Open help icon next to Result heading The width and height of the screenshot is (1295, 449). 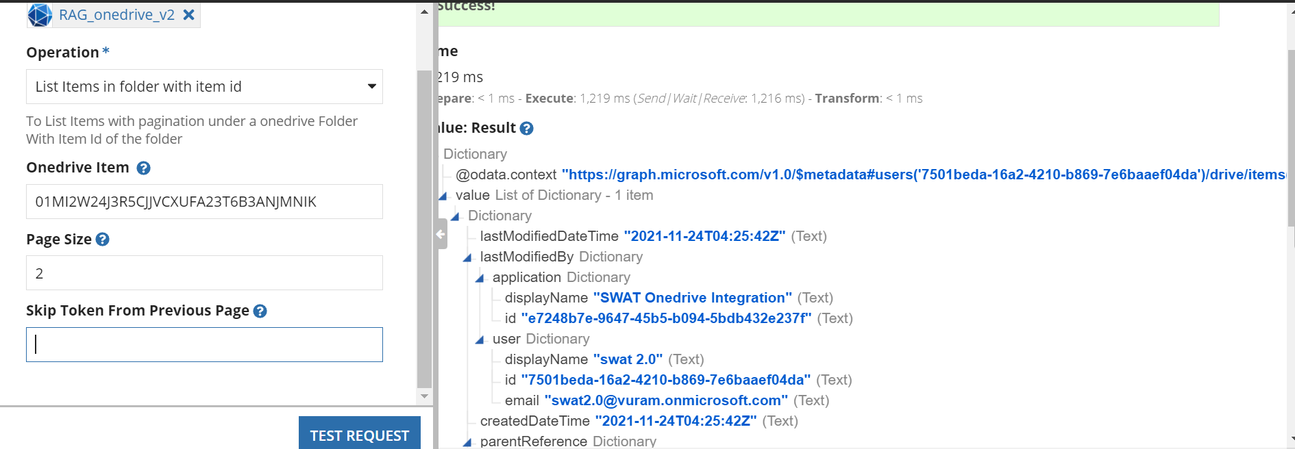(x=526, y=128)
